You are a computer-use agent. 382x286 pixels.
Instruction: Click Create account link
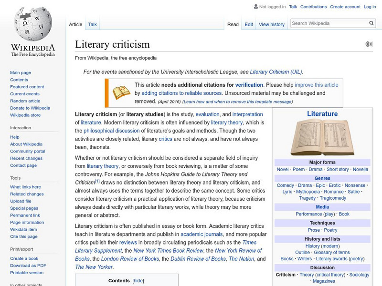[345, 7]
